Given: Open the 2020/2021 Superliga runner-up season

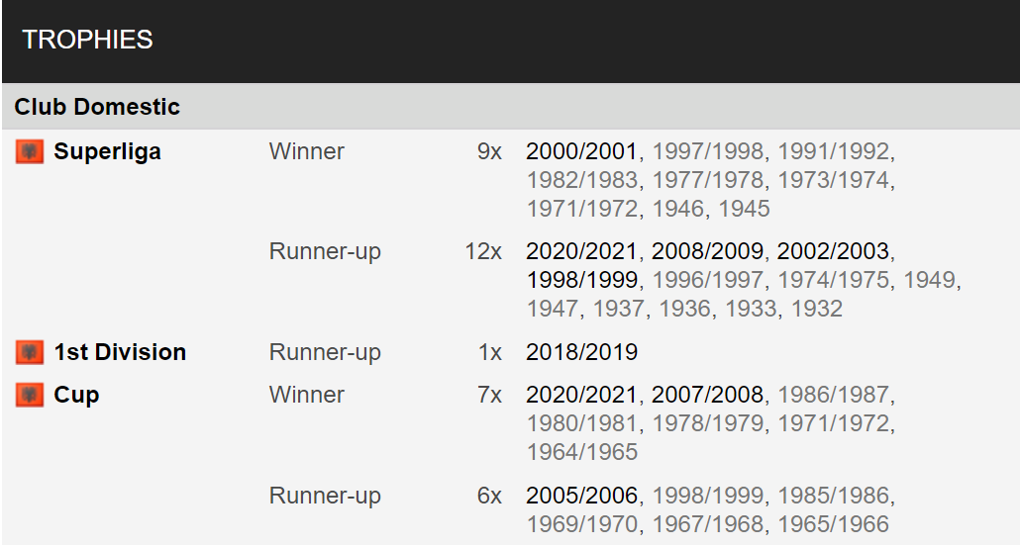Looking at the screenshot, I should 581,251.
